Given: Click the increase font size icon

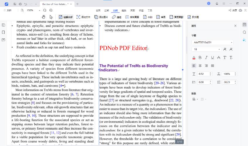Looking at the screenshot, I should [x=225, y=49].
